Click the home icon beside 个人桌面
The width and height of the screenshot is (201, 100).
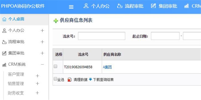point(4,19)
